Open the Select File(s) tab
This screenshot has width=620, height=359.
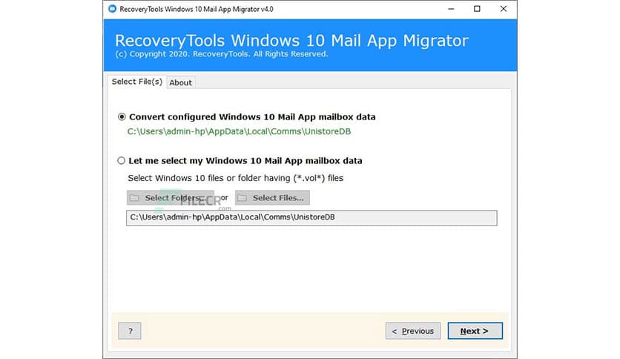click(136, 82)
